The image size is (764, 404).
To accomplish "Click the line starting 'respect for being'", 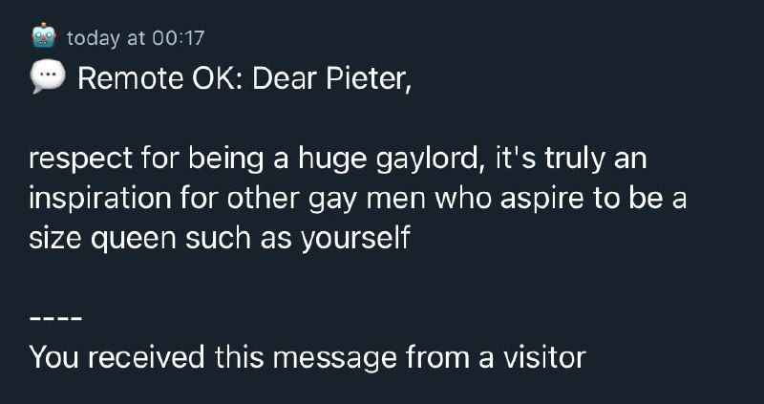I will click(338, 159).
